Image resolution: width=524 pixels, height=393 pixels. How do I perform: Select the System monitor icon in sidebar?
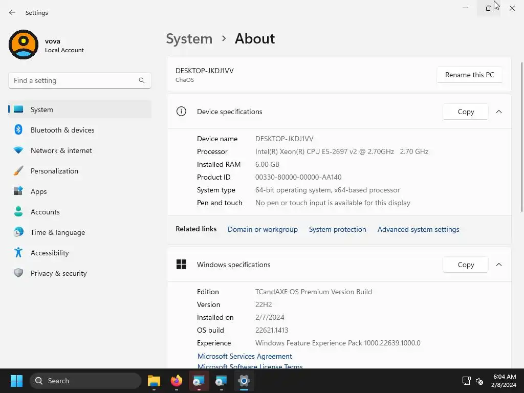coord(18,110)
